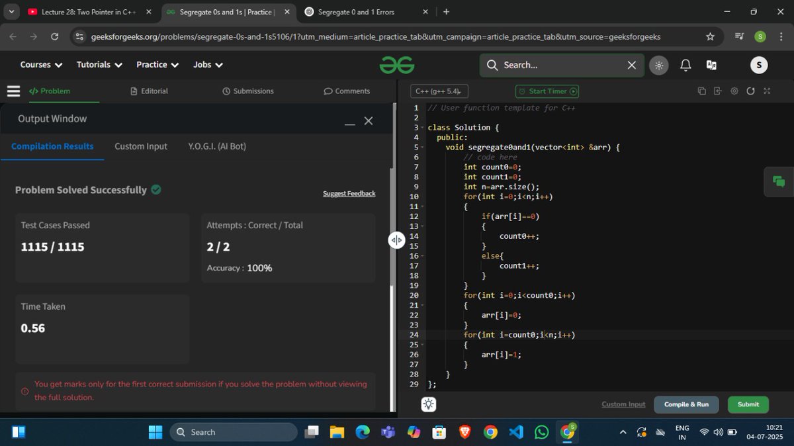Open the volume control in tray
Screen dimensions: 794x446
pos(719,432)
